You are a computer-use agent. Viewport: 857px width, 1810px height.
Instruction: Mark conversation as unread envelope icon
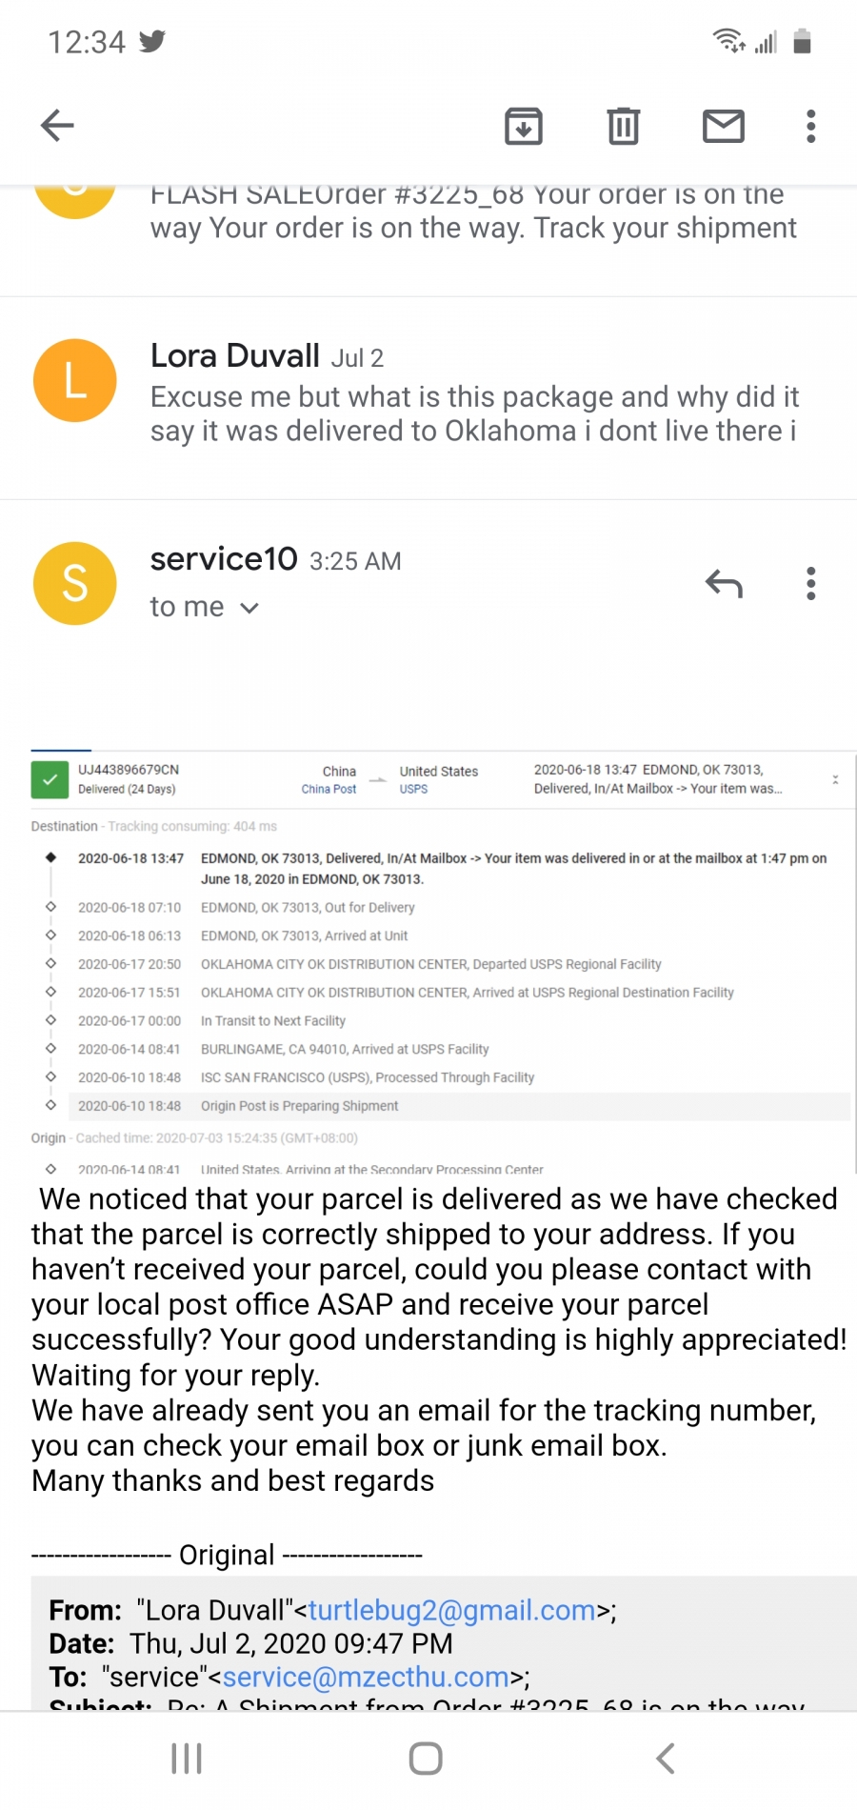(x=724, y=126)
